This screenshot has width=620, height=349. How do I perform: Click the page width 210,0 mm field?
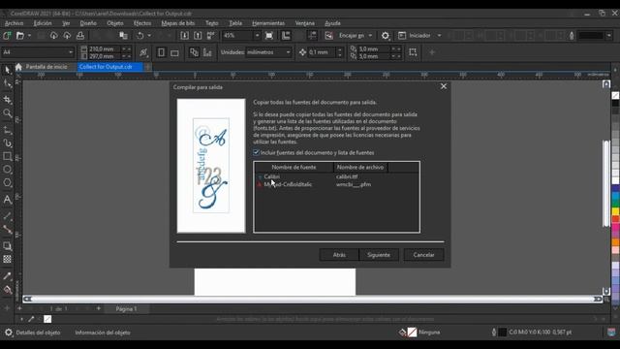104,48
